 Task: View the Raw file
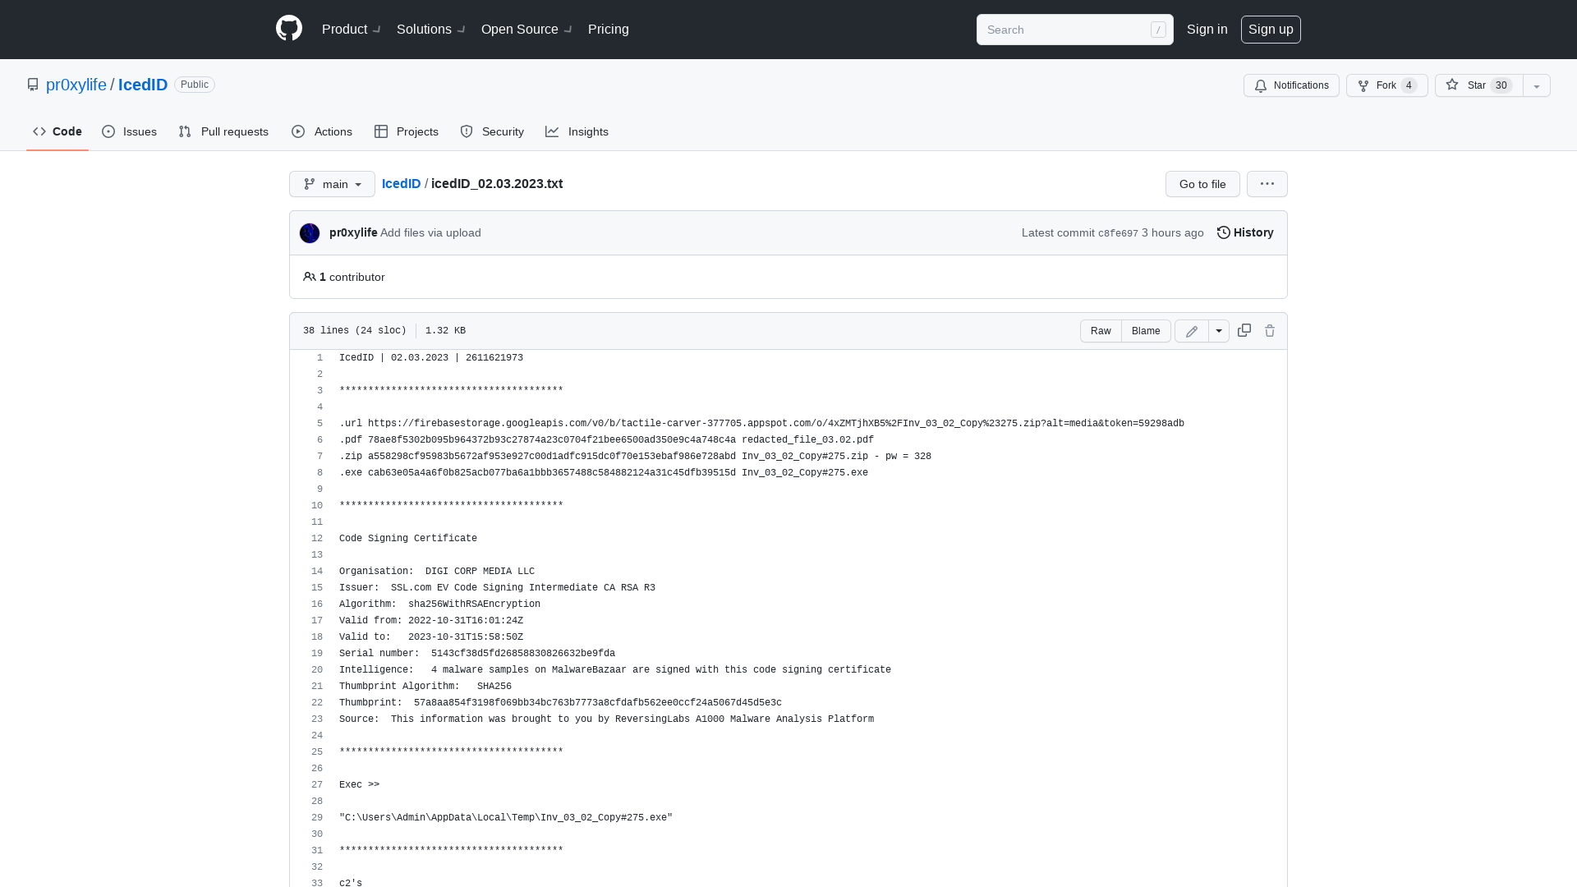tap(1101, 331)
